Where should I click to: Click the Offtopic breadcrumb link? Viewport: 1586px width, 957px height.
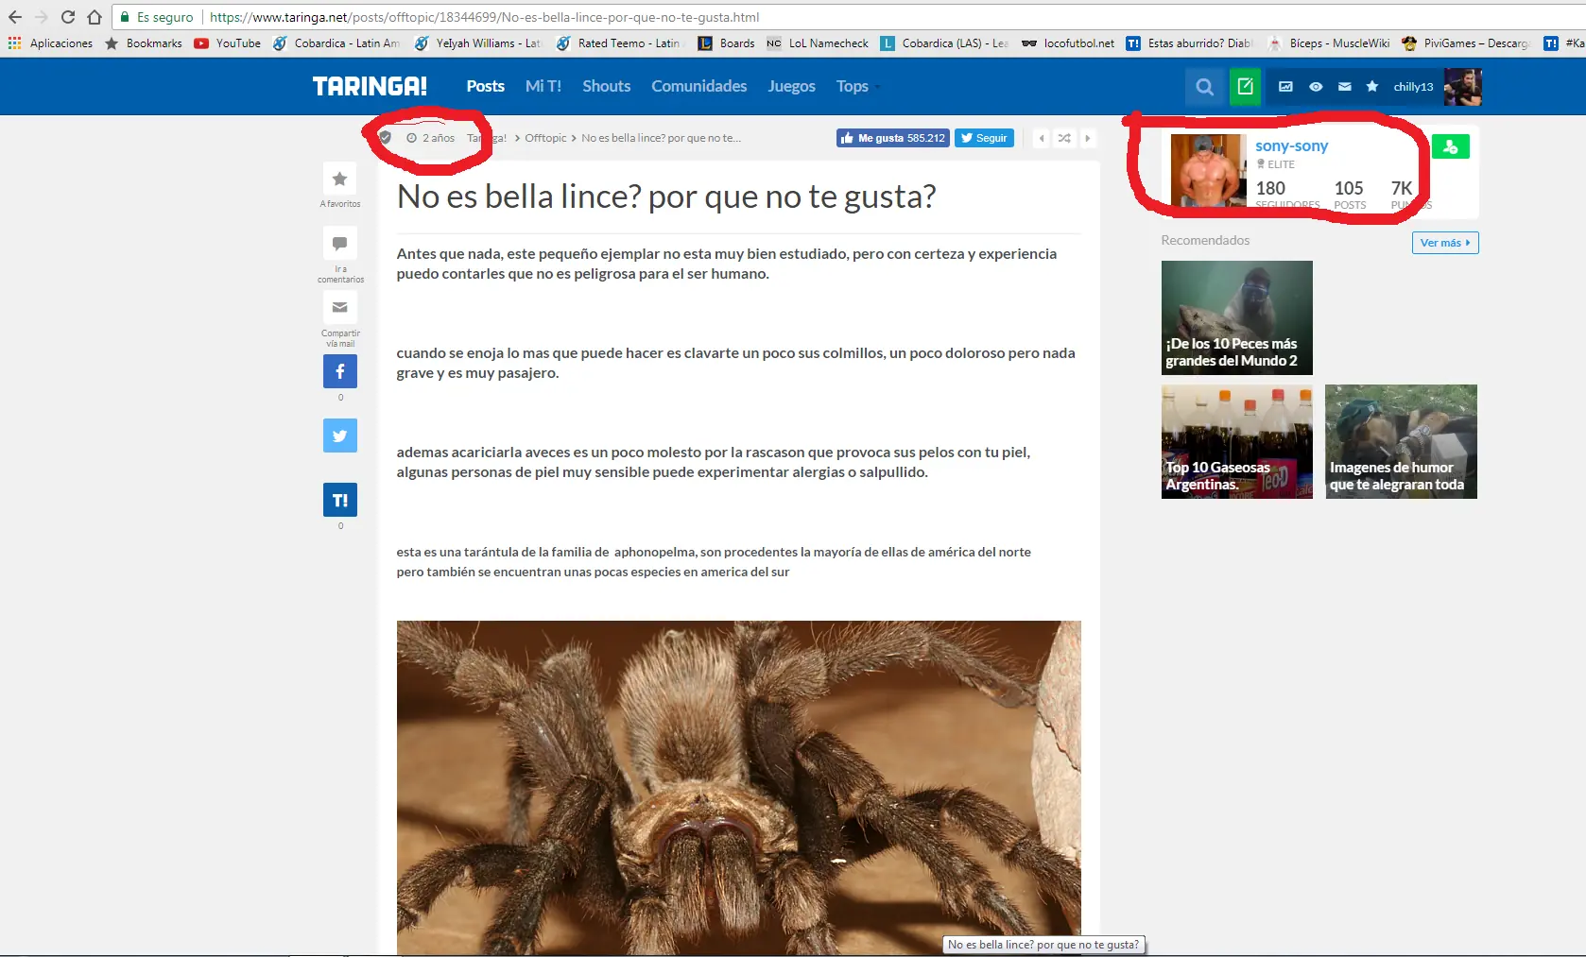click(545, 138)
